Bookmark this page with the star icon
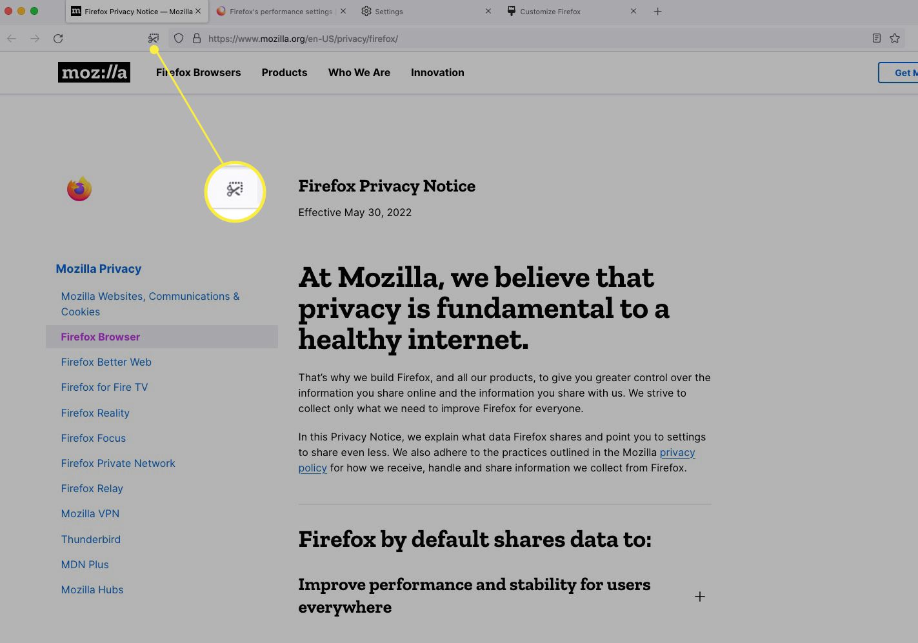This screenshot has height=643, width=918. tap(895, 39)
